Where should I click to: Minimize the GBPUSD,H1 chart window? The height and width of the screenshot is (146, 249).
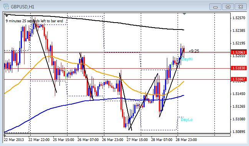tap(215, 7)
